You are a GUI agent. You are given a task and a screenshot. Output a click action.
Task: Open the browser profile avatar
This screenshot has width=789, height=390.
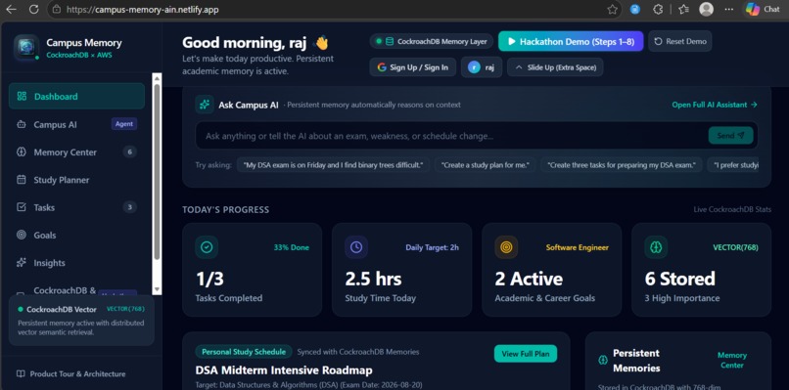[x=707, y=9]
